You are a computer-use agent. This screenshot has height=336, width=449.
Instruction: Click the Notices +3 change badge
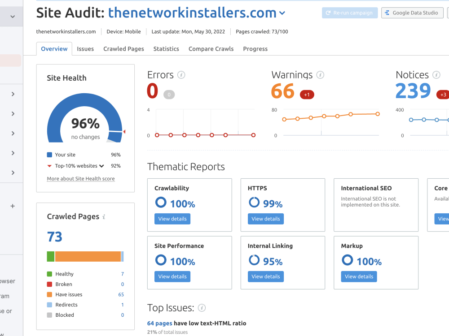tap(443, 95)
